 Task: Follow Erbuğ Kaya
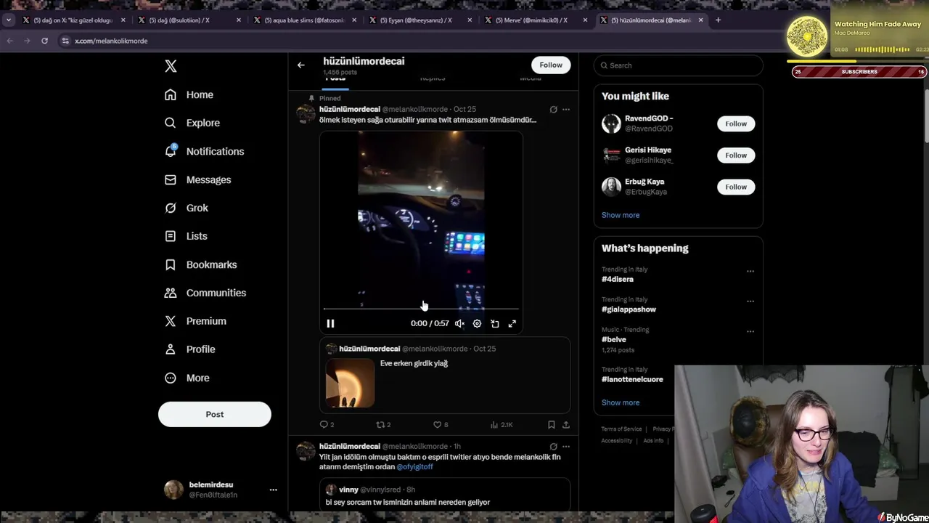[x=736, y=187]
